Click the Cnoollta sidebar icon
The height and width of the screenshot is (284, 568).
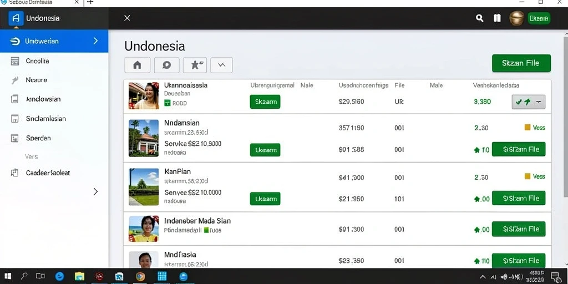tap(15, 61)
